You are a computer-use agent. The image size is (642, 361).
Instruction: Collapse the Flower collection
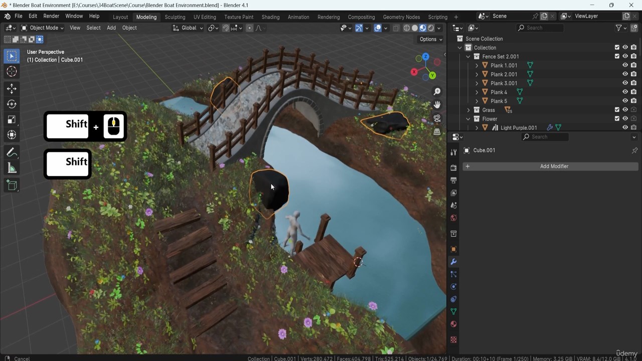pyautogui.click(x=468, y=119)
